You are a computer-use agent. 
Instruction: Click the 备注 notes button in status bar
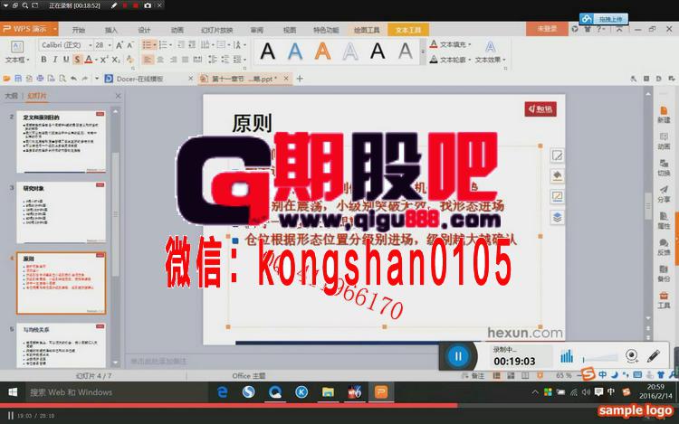[473, 375]
